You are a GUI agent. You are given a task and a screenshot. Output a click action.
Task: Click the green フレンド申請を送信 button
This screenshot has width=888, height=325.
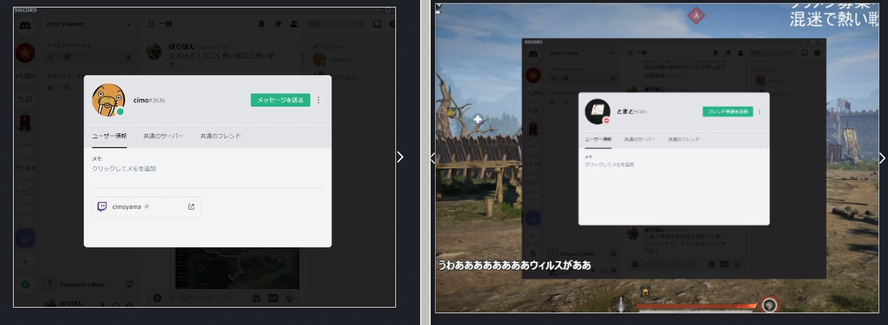click(728, 112)
